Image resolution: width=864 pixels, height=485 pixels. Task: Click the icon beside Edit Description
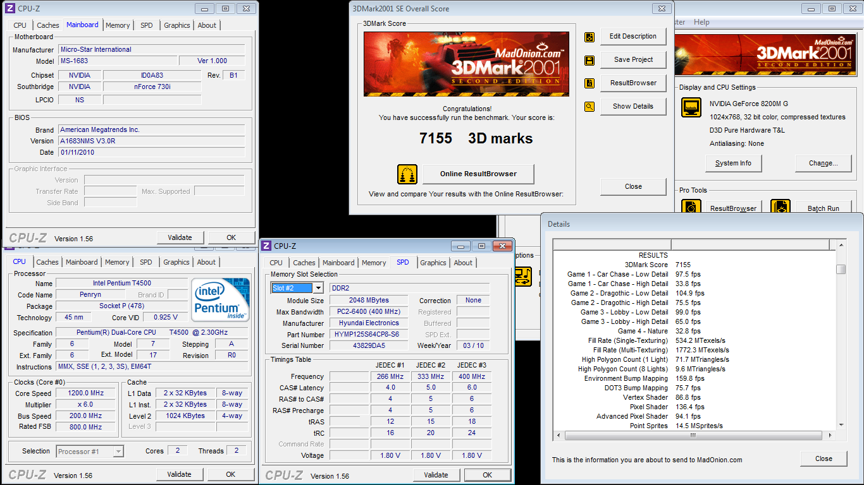[589, 37]
